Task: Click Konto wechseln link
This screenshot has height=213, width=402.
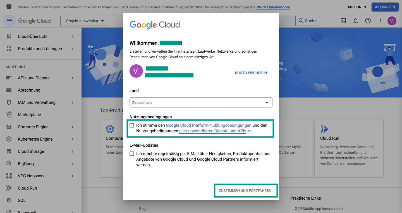Action: click(251, 73)
